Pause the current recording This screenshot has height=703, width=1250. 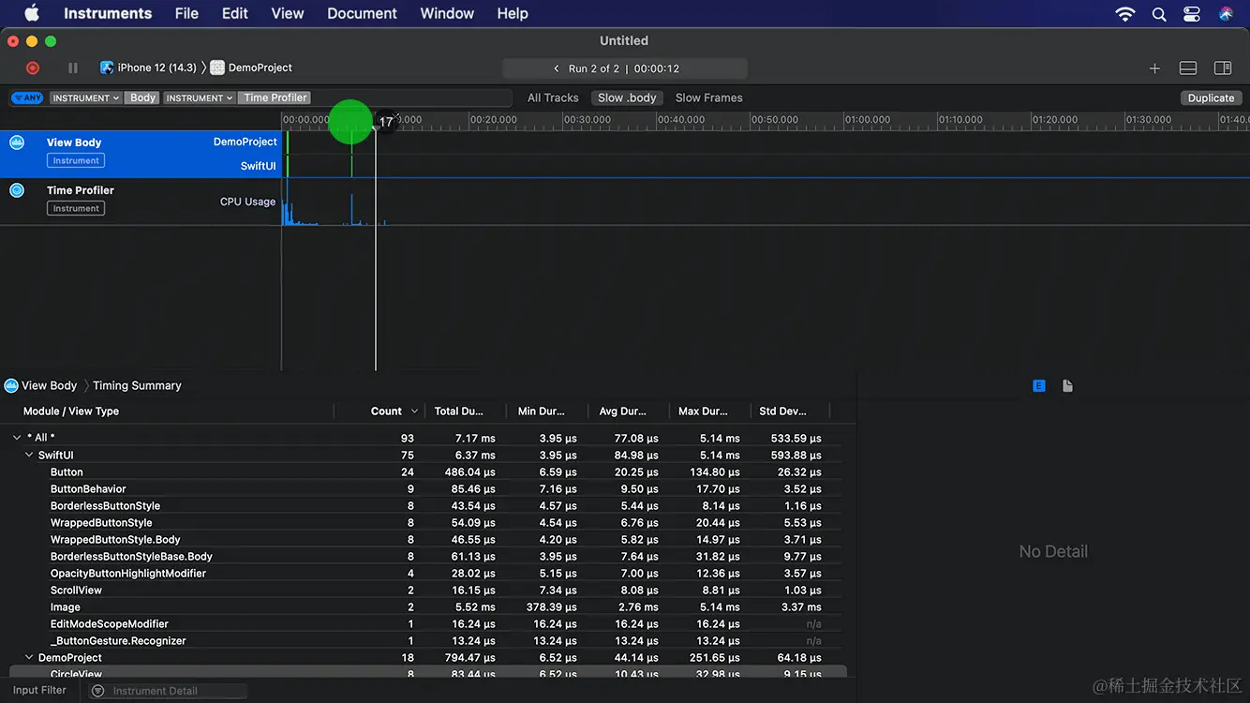(x=73, y=67)
